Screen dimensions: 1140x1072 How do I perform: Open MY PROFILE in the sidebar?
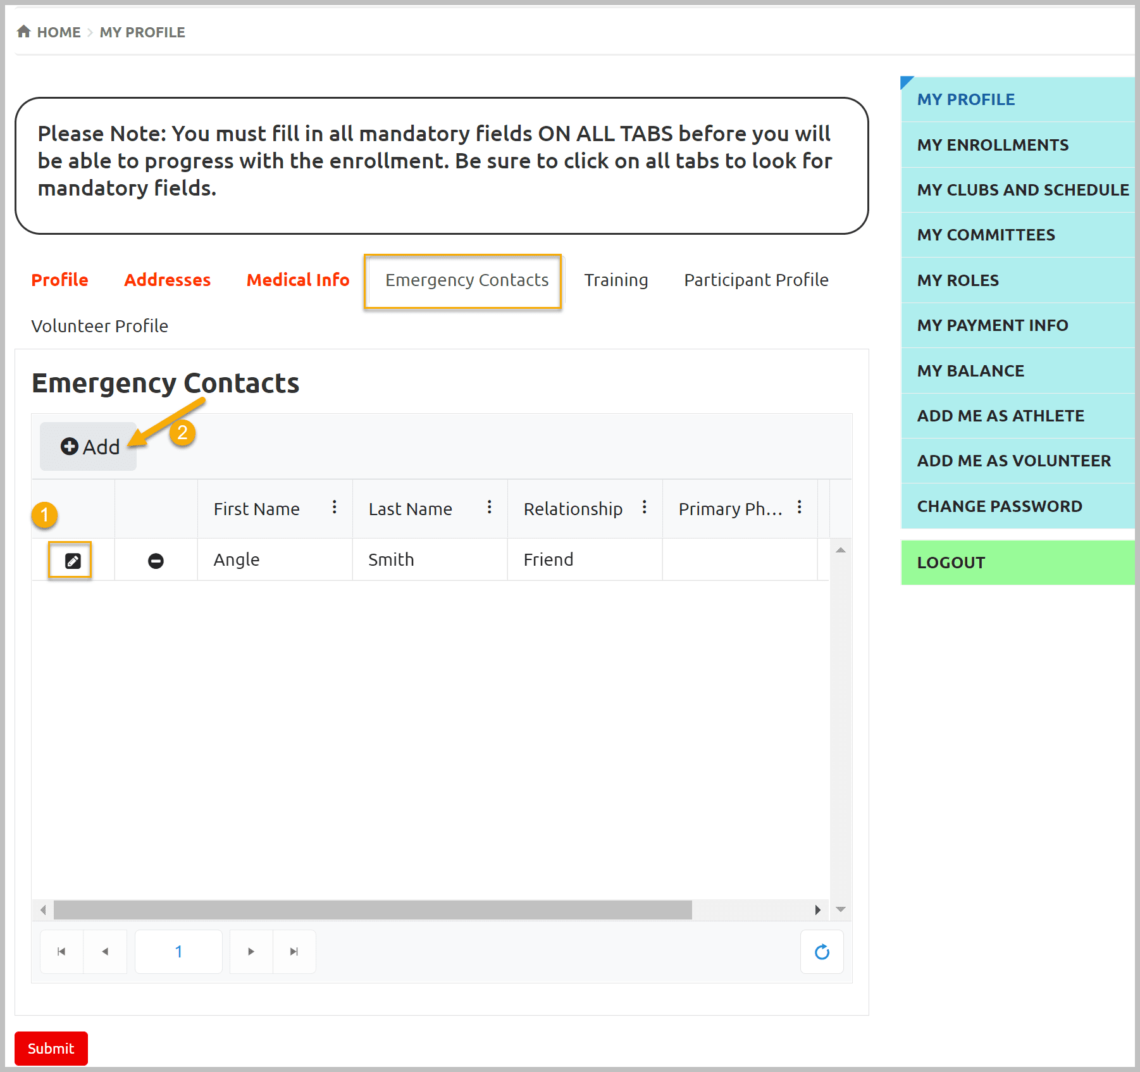tap(1017, 99)
